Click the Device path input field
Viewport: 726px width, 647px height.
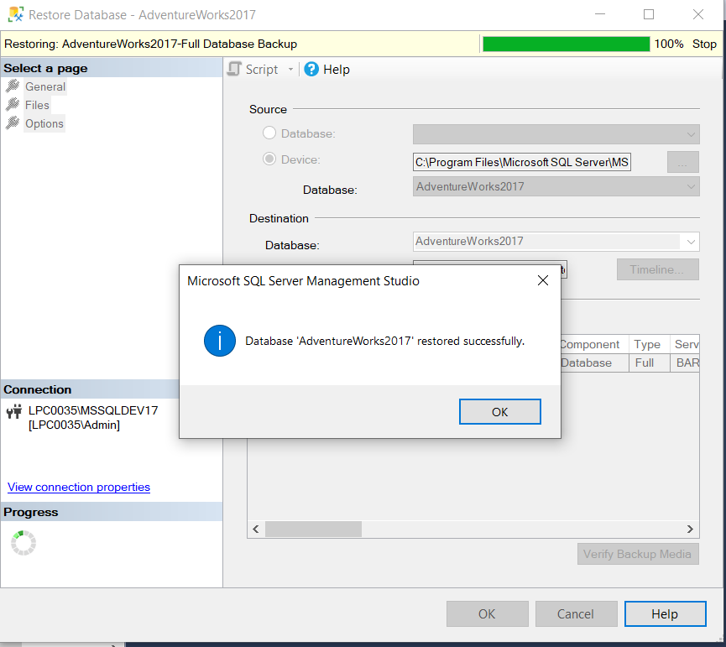click(521, 162)
